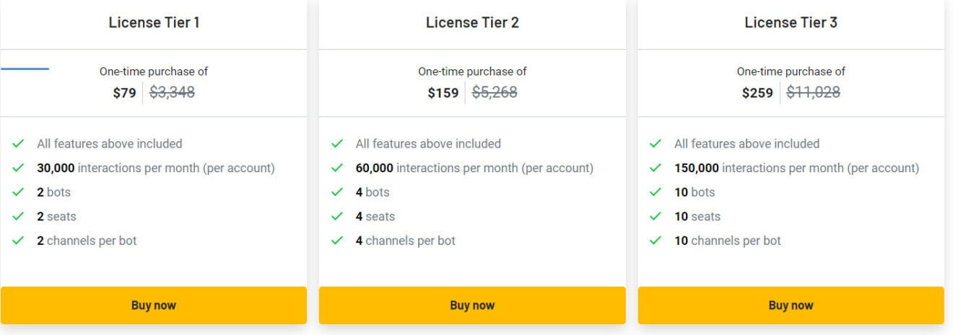
Task: Select the License Tier 2 heading
Action: tap(472, 22)
